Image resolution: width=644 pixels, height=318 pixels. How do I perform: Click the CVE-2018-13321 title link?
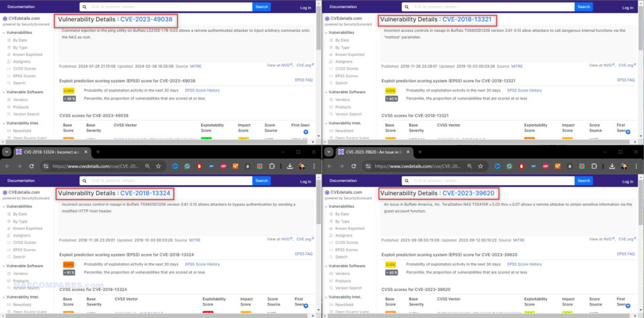pos(468,19)
